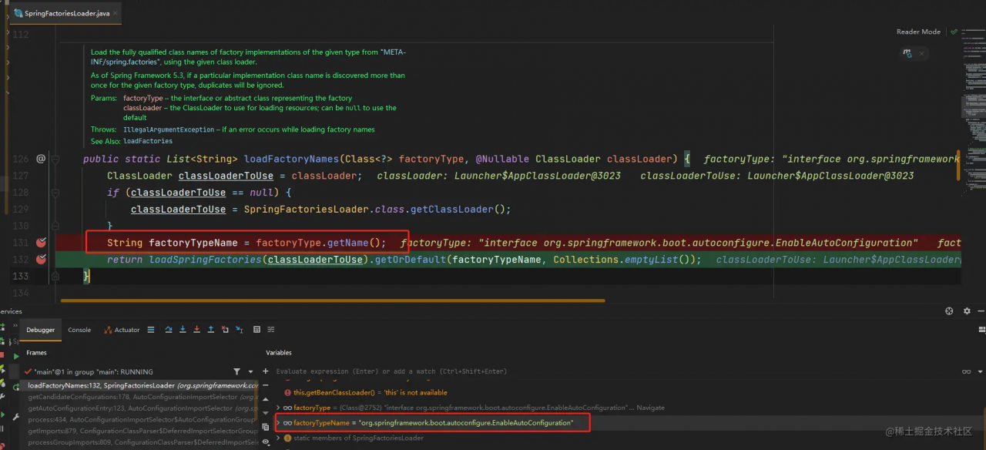
Task: Click the red Force Step Into icon
Action: (x=196, y=330)
